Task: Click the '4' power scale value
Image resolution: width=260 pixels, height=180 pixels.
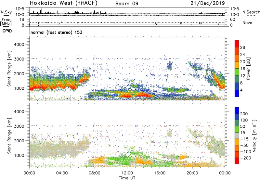Action: point(241,90)
